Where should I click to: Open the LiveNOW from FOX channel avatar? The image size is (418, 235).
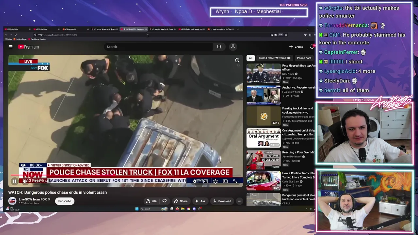[x=12, y=201]
